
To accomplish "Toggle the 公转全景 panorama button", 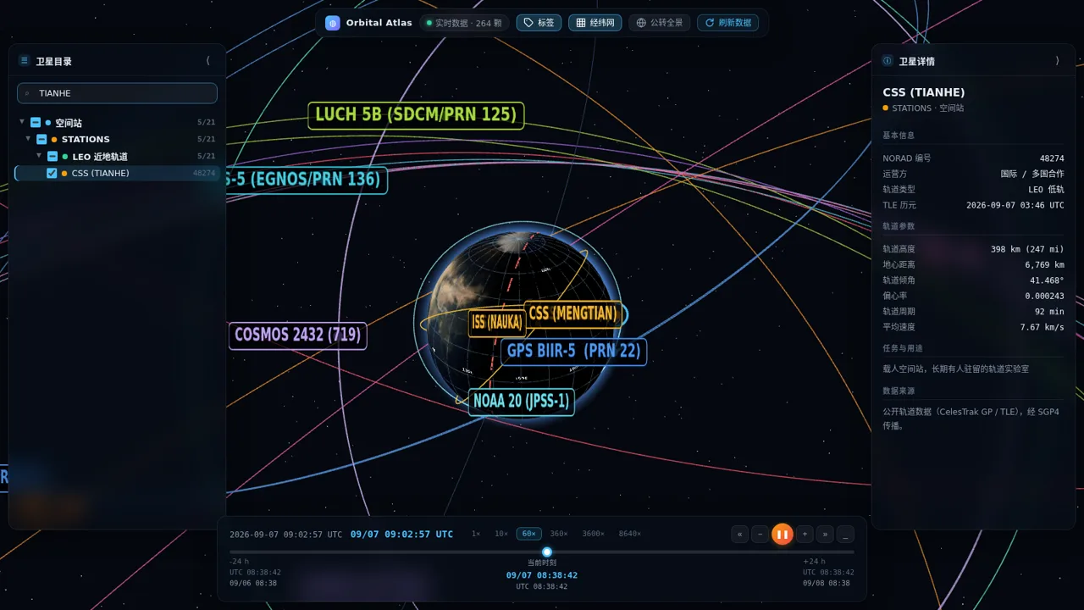I will point(660,23).
